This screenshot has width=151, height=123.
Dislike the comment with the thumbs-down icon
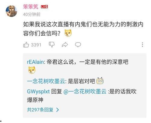pyautogui.click(x=52, y=45)
